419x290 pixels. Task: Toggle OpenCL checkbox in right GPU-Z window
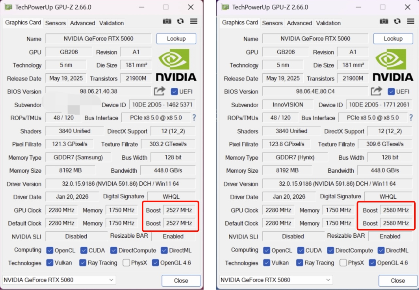267,250
